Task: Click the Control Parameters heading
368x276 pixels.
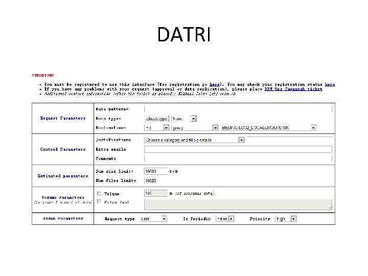Action: click(63, 149)
